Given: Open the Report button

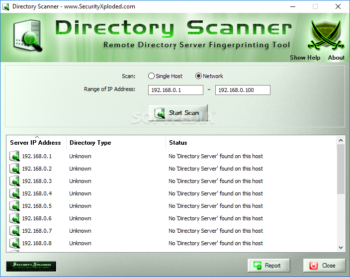Looking at the screenshot, I should (x=269, y=266).
